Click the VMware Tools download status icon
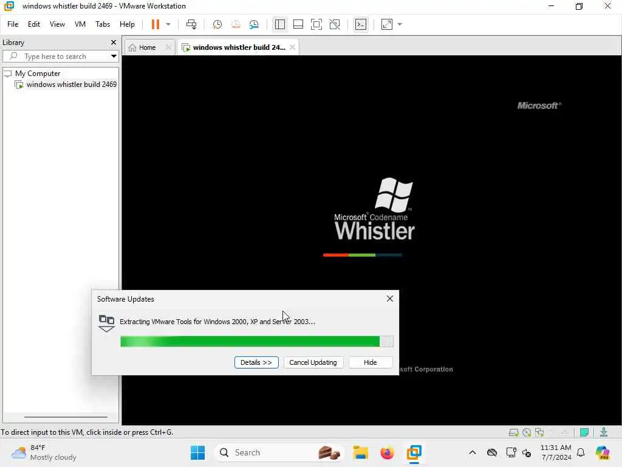This screenshot has height=467, width=622. (x=604, y=432)
